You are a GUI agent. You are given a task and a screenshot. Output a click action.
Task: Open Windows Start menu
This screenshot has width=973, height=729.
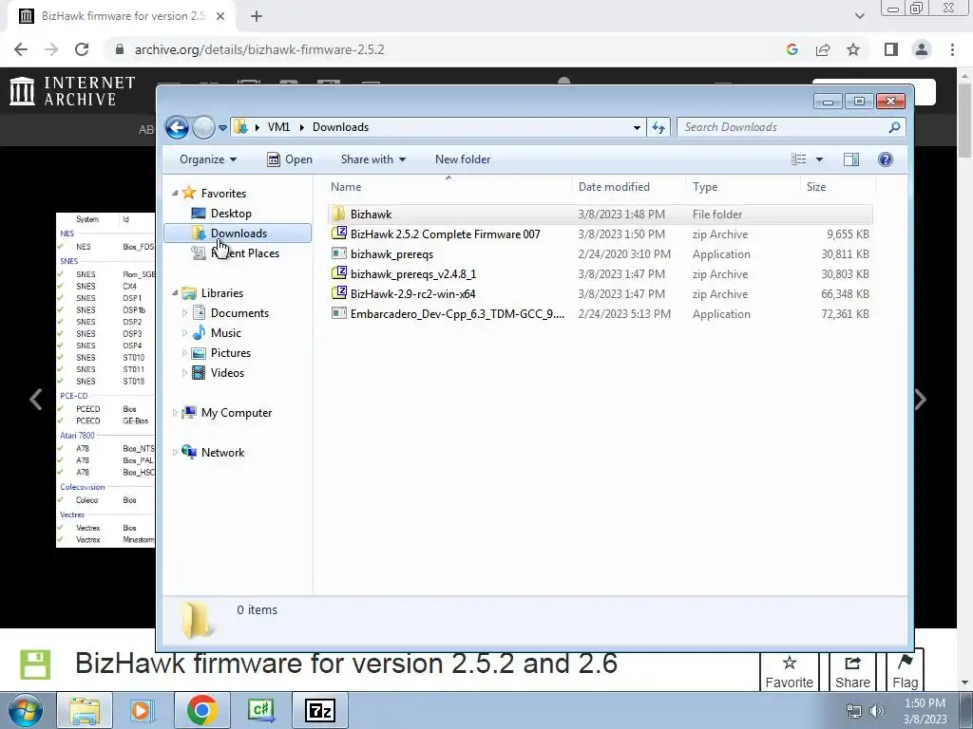tap(25, 710)
